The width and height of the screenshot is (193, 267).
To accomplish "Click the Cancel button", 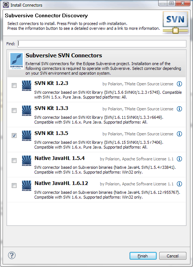I will click(x=172, y=256).
